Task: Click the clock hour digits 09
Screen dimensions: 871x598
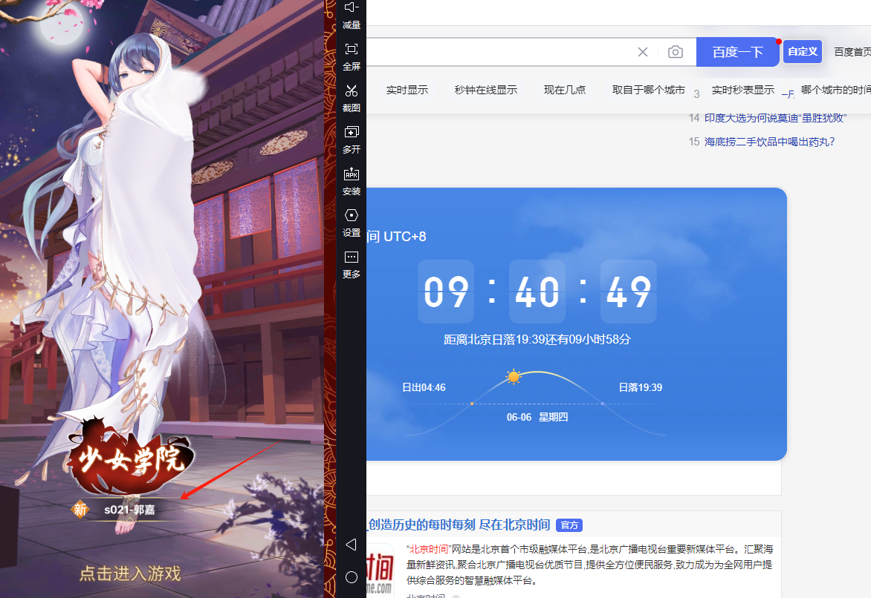Action: [446, 292]
